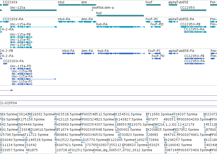Open the trbd gene entry
The image size is (217, 154).
[69, 5]
